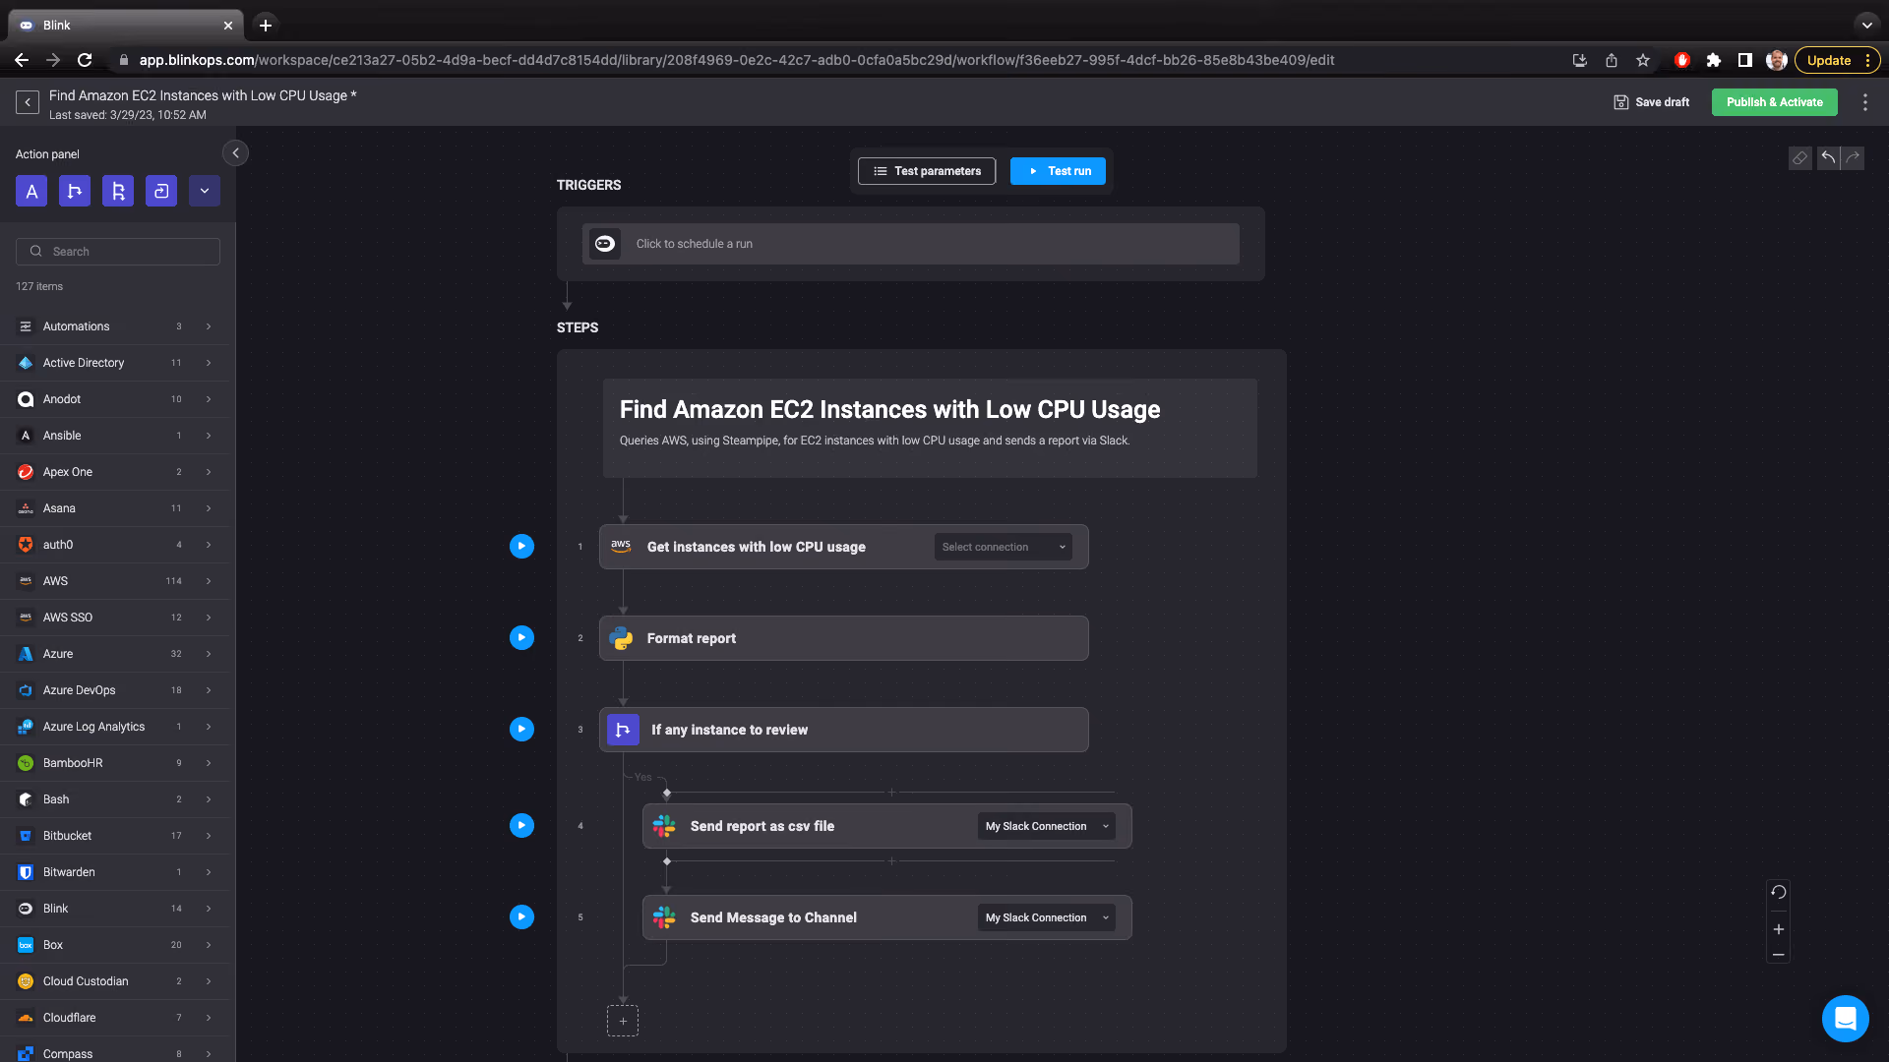Select If any instance to review step
The width and height of the screenshot is (1889, 1062).
(843, 730)
